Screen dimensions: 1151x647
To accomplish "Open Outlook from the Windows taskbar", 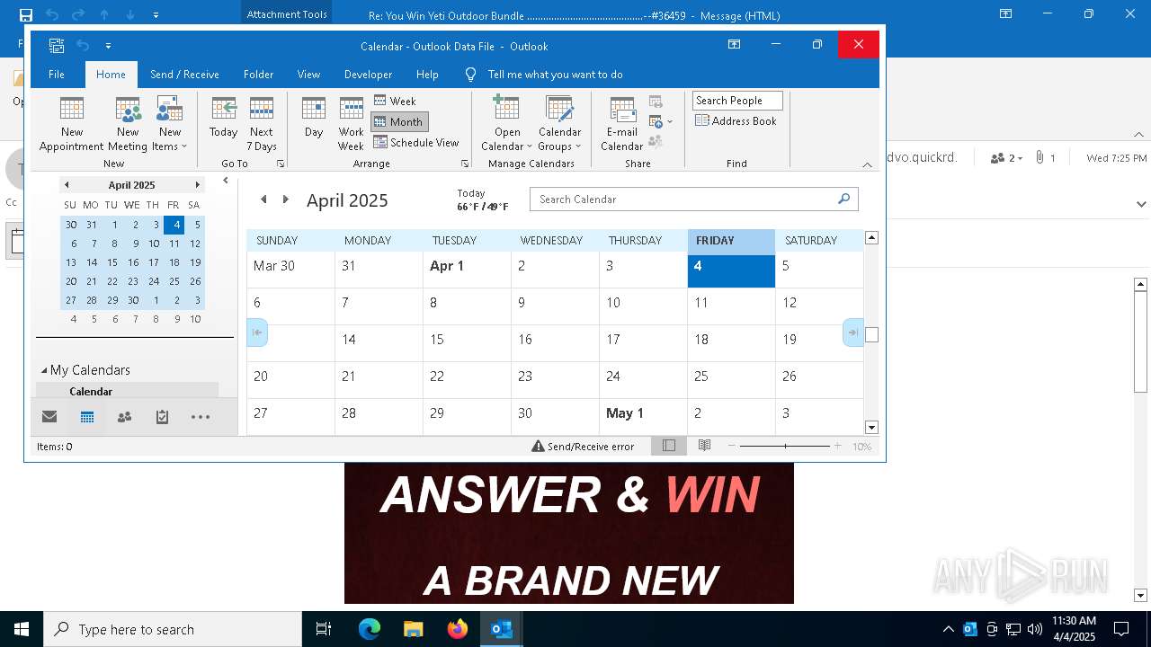I will click(x=502, y=629).
